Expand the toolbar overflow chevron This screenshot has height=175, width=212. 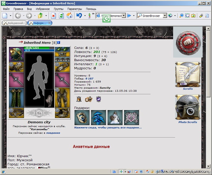(93, 14)
